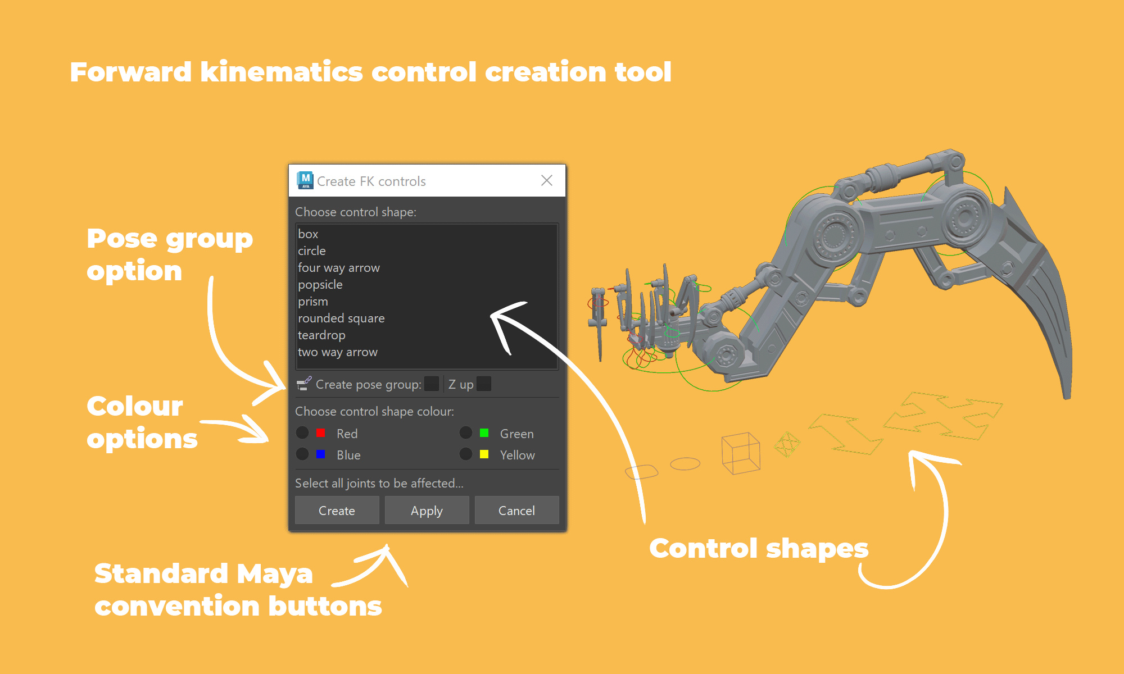Click Cancel to dismiss dialog
Image resolution: width=1124 pixels, height=674 pixels.
[x=516, y=510]
